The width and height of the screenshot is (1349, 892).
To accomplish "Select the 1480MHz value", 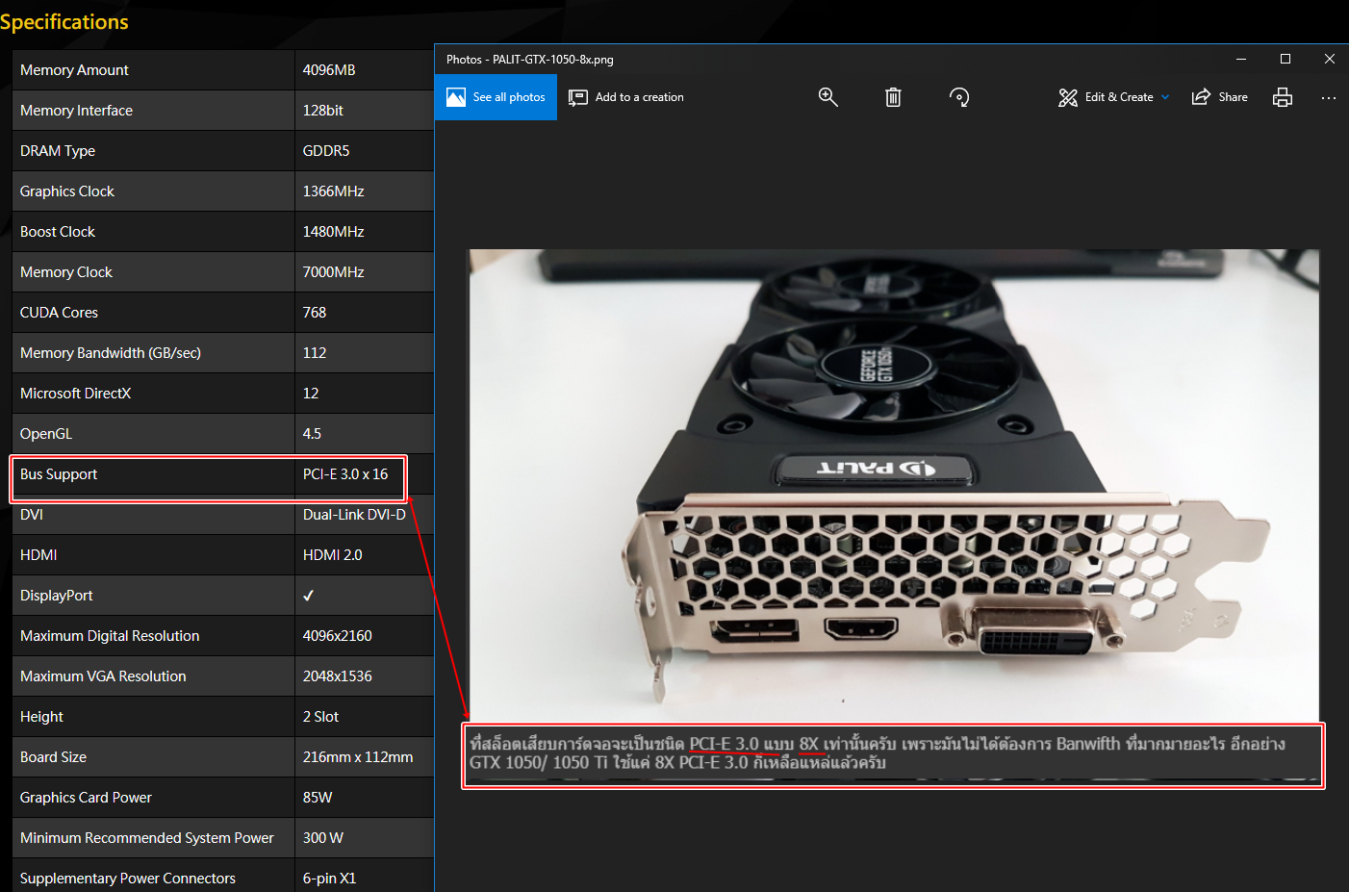I will [x=334, y=232].
